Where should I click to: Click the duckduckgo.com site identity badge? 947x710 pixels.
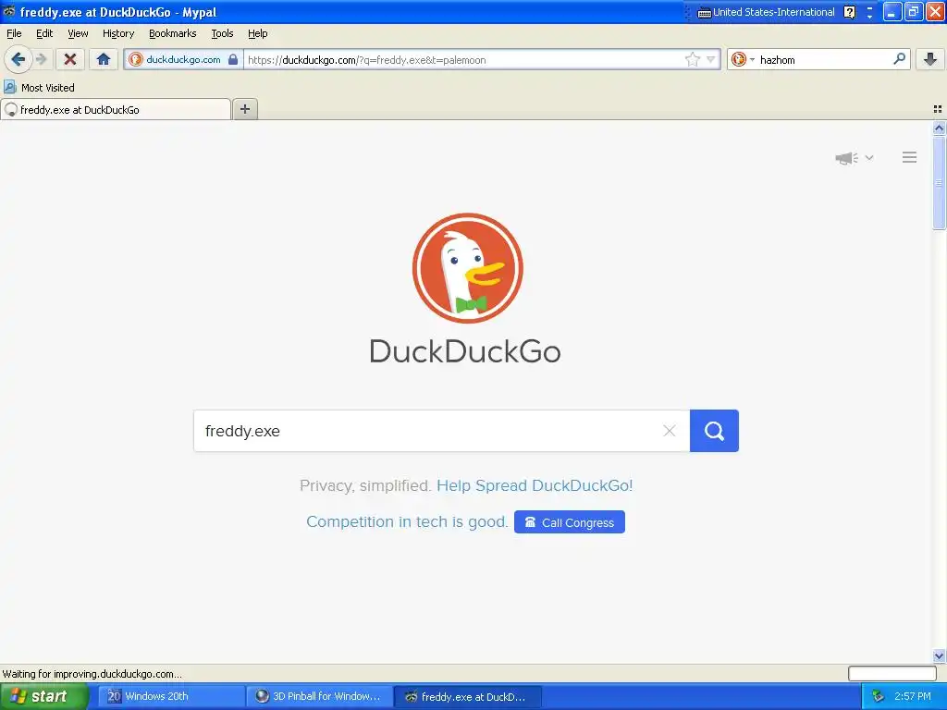(183, 59)
